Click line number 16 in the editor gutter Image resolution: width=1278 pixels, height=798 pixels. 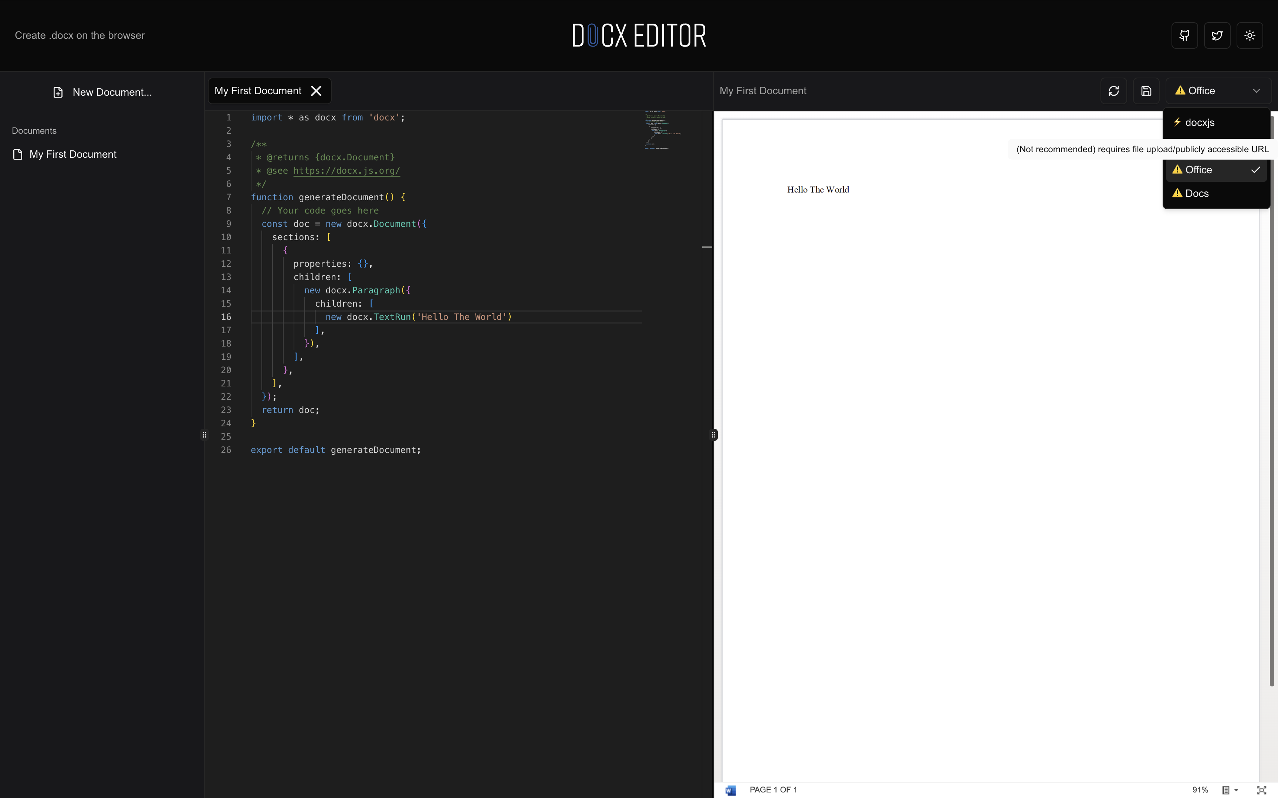pyautogui.click(x=226, y=317)
